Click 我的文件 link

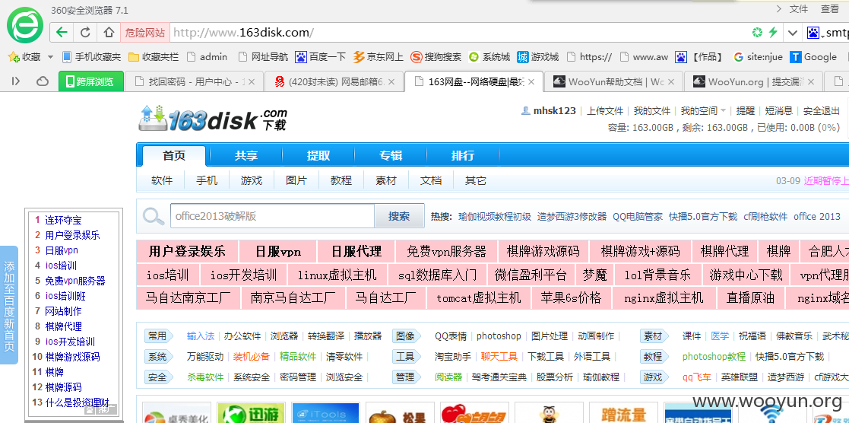coord(652,110)
